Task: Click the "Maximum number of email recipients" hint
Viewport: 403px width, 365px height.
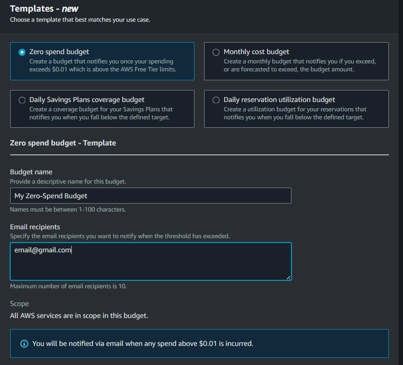Action: coord(68,286)
